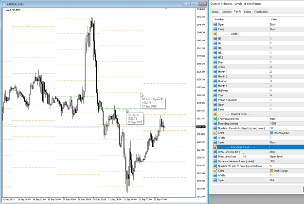Click the D1 Open 1929.78 tooltip

coord(135,118)
